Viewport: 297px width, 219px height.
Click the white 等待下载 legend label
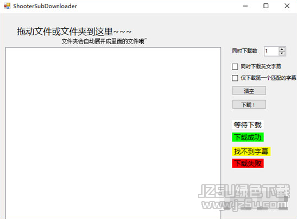(x=248, y=125)
